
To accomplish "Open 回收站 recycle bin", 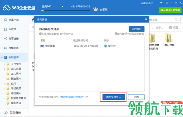I will tap(12, 29).
